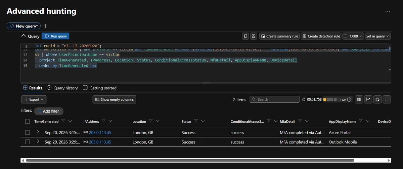The width and height of the screenshot is (403, 169).
Task: Switch to the Query history tab
Action: [62, 88]
